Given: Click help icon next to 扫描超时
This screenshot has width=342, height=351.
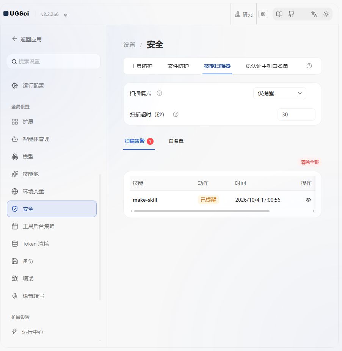Looking at the screenshot, I should click(x=176, y=114).
